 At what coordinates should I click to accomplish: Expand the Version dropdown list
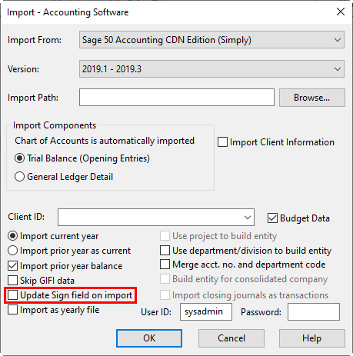point(211,69)
